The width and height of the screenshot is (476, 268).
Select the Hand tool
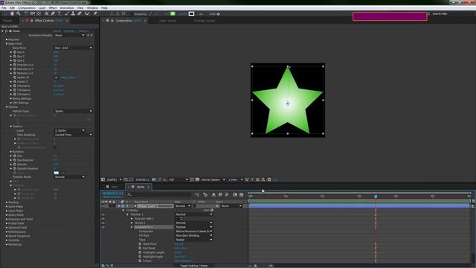click(12, 13)
